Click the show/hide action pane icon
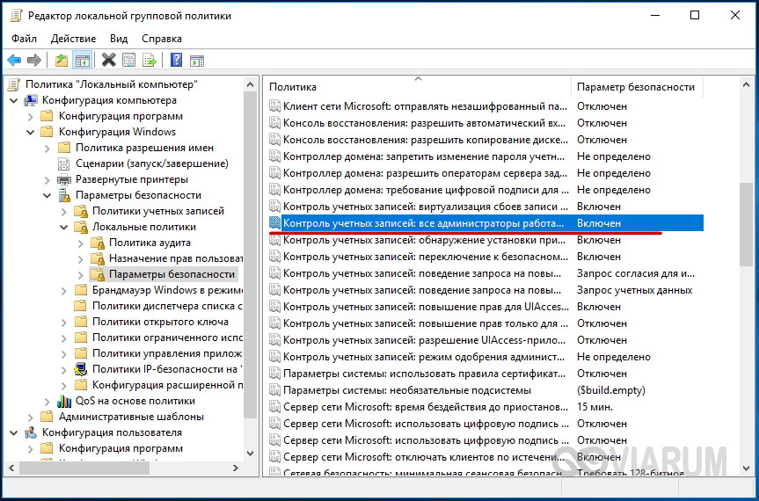This screenshot has height=501, width=759. point(198,61)
